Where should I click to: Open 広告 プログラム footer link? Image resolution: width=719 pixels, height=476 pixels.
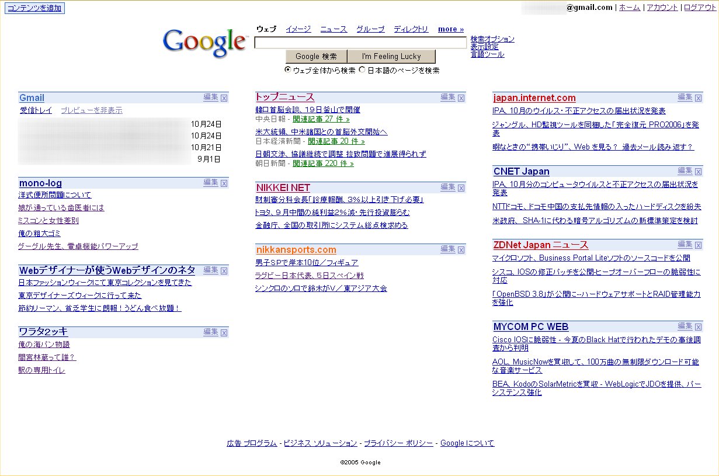[252, 443]
